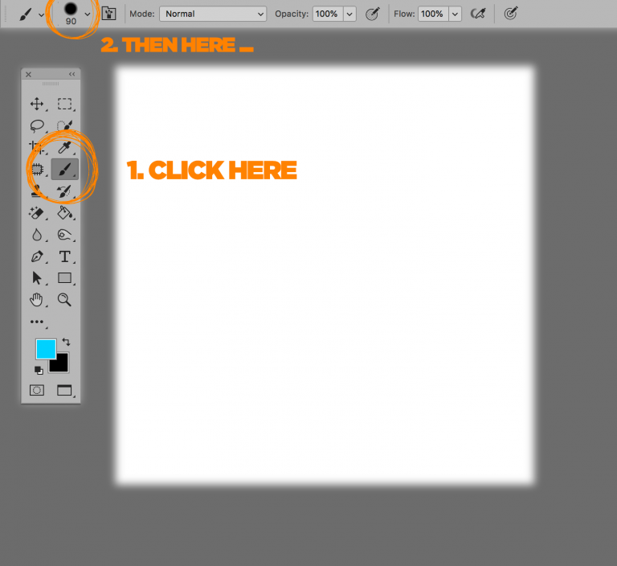Screen dimensions: 617x566
Task: Enable airbrush-style build-up effects
Action: pyautogui.click(x=478, y=14)
